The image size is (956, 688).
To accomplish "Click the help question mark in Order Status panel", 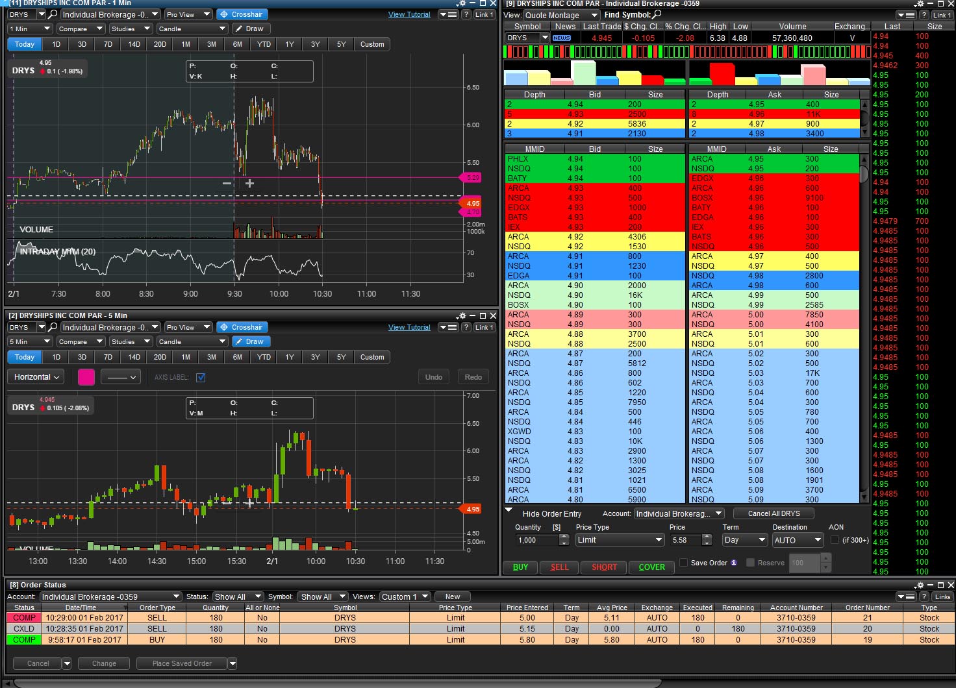I will coord(924,596).
